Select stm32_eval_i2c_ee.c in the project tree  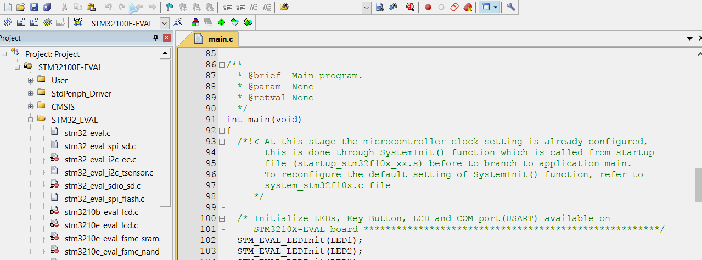tap(99, 159)
